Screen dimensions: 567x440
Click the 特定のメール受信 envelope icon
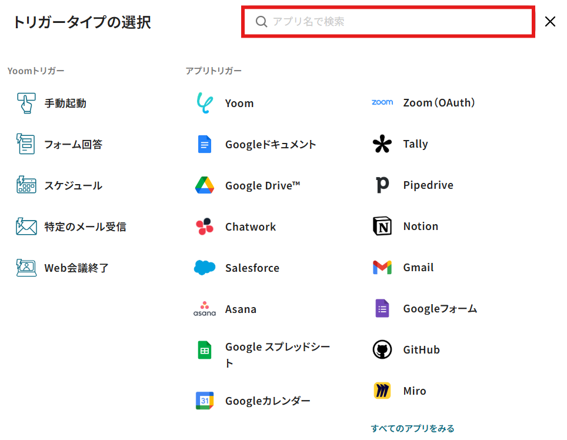click(x=26, y=226)
